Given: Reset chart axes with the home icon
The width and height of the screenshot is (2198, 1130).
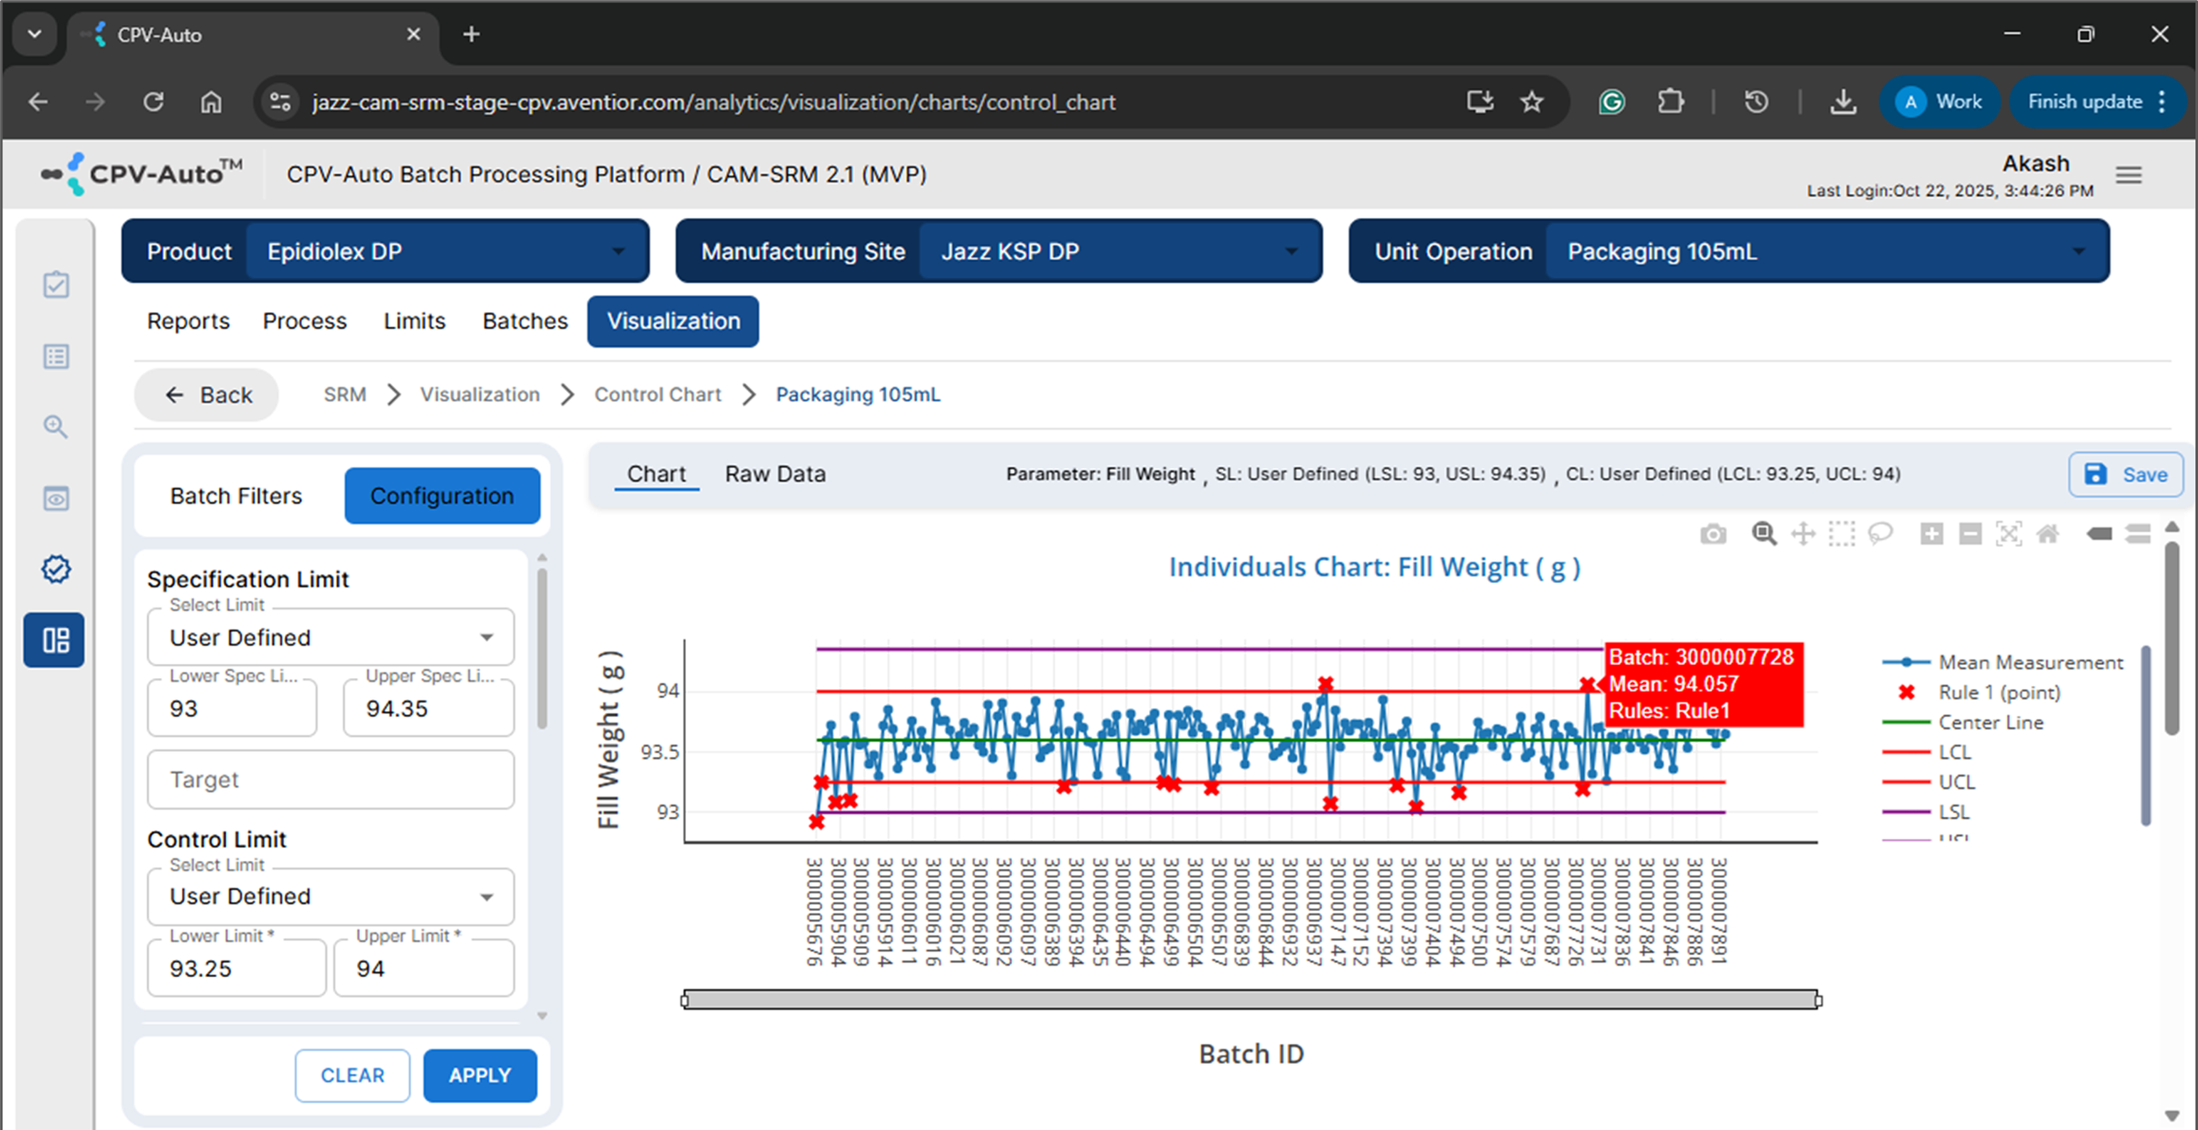Looking at the screenshot, I should pyautogui.click(x=2049, y=534).
